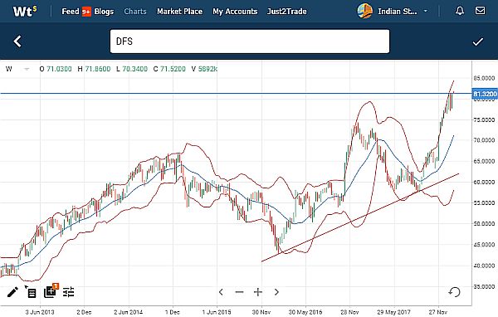Switch to Charts section

click(135, 12)
